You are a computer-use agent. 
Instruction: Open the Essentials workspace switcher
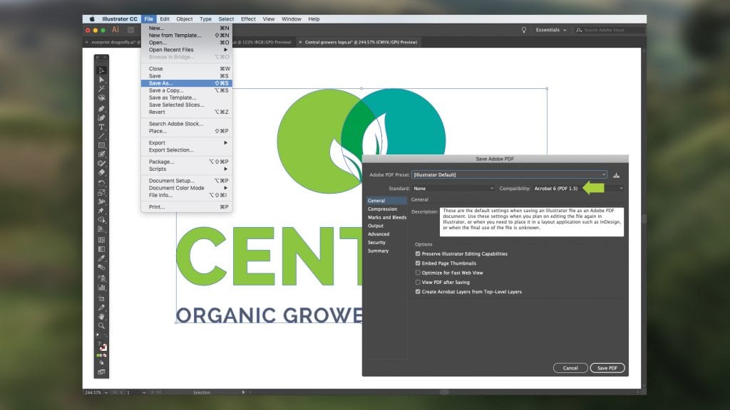tap(551, 30)
